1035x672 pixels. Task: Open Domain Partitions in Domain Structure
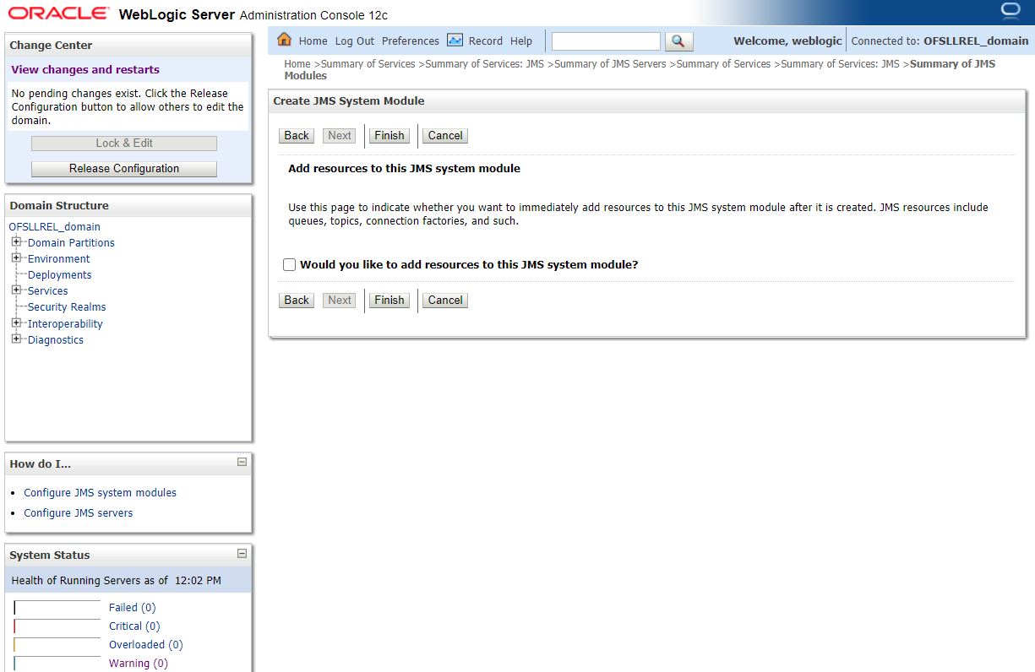pos(71,242)
